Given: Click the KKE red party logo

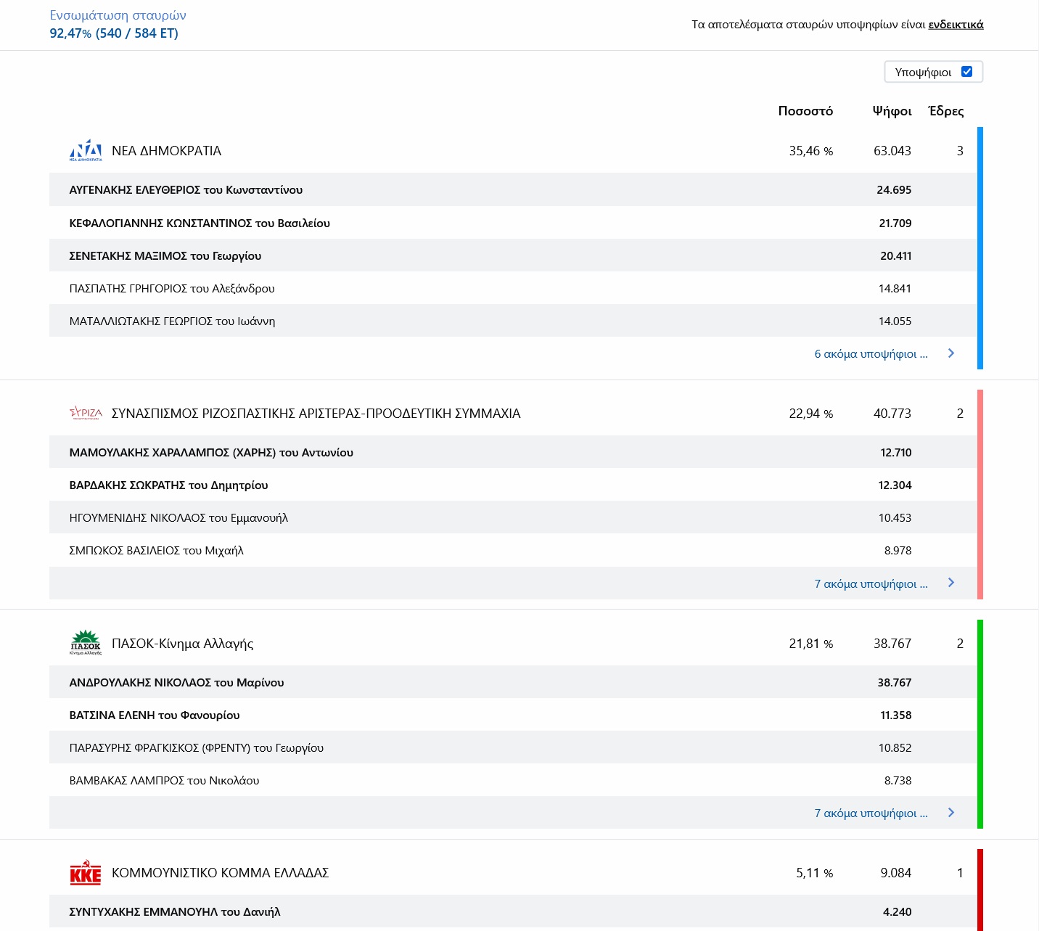Looking at the screenshot, I should (x=86, y=872).
